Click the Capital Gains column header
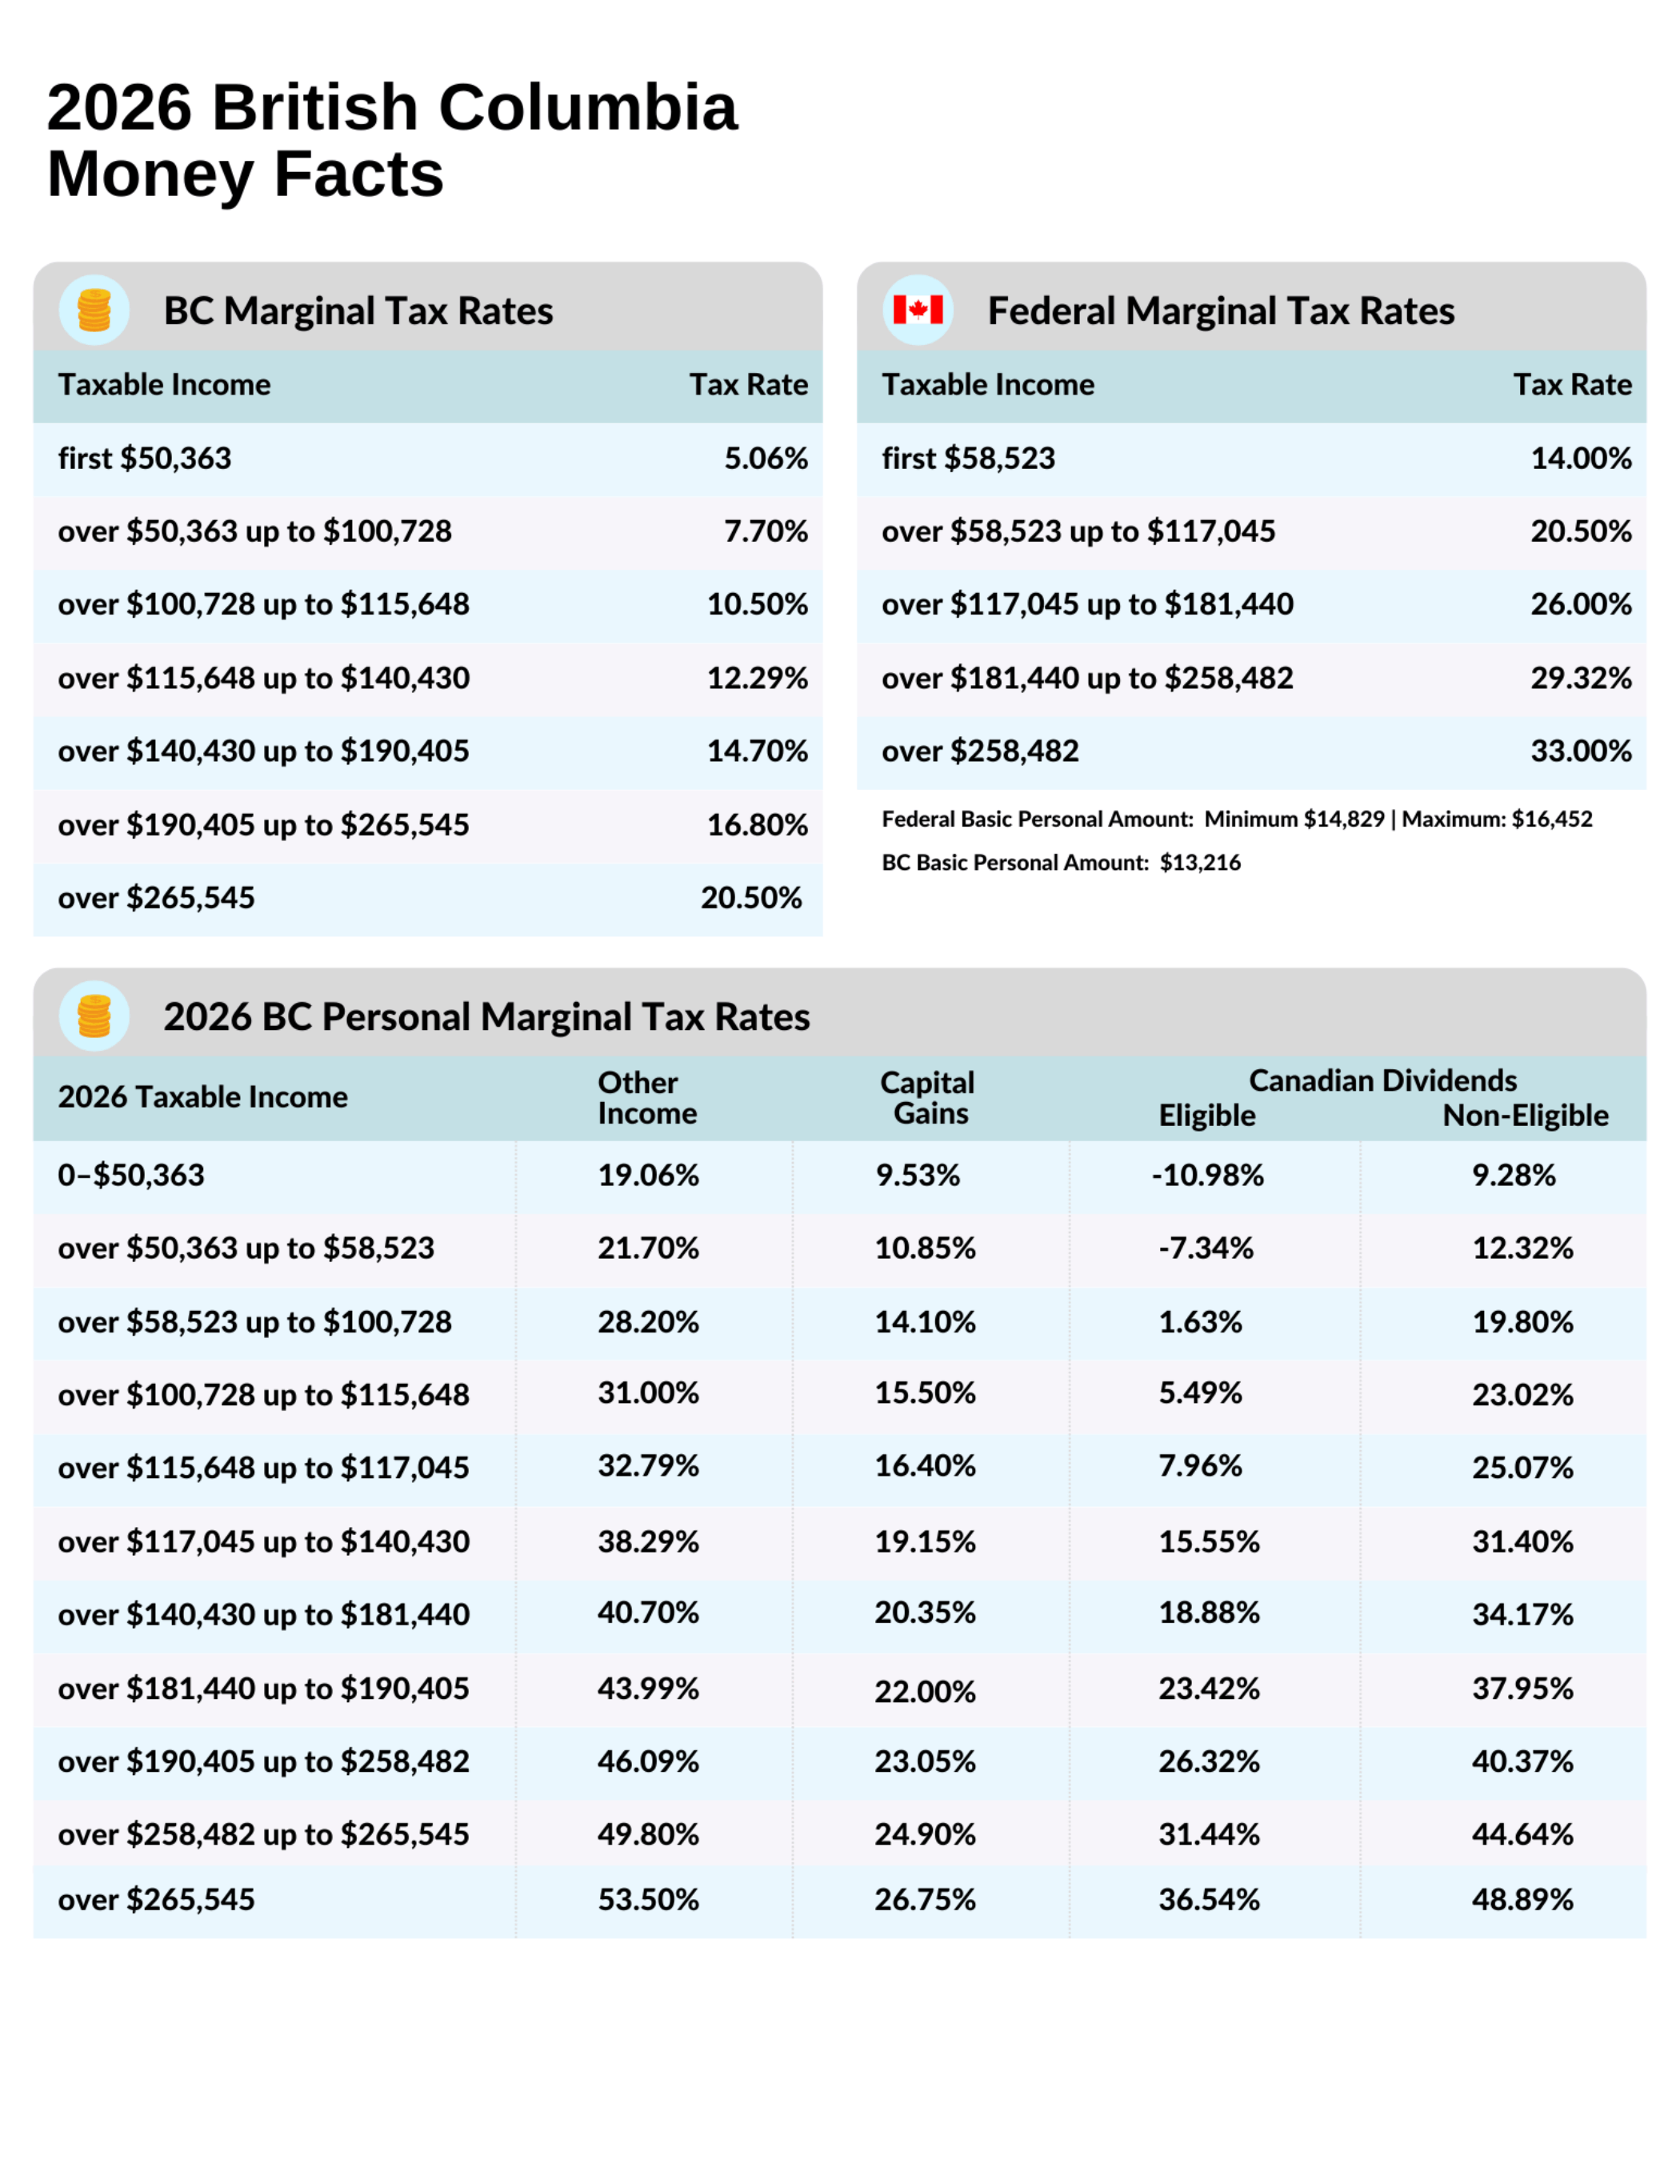Viewport: 1680px width, 2184px height. pyautogui.click(x=927, y=1097)
